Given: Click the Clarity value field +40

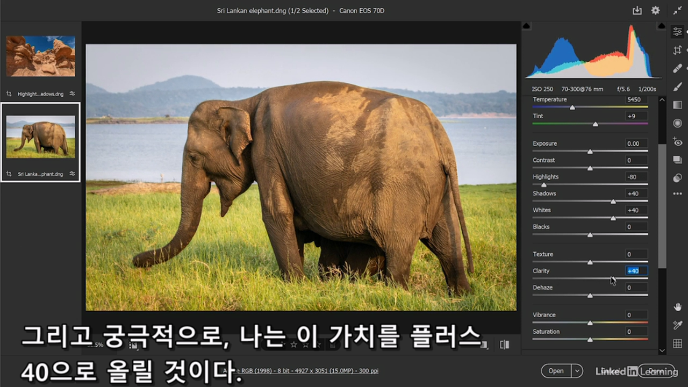Looking at the screenshot, I should [636, 271].
